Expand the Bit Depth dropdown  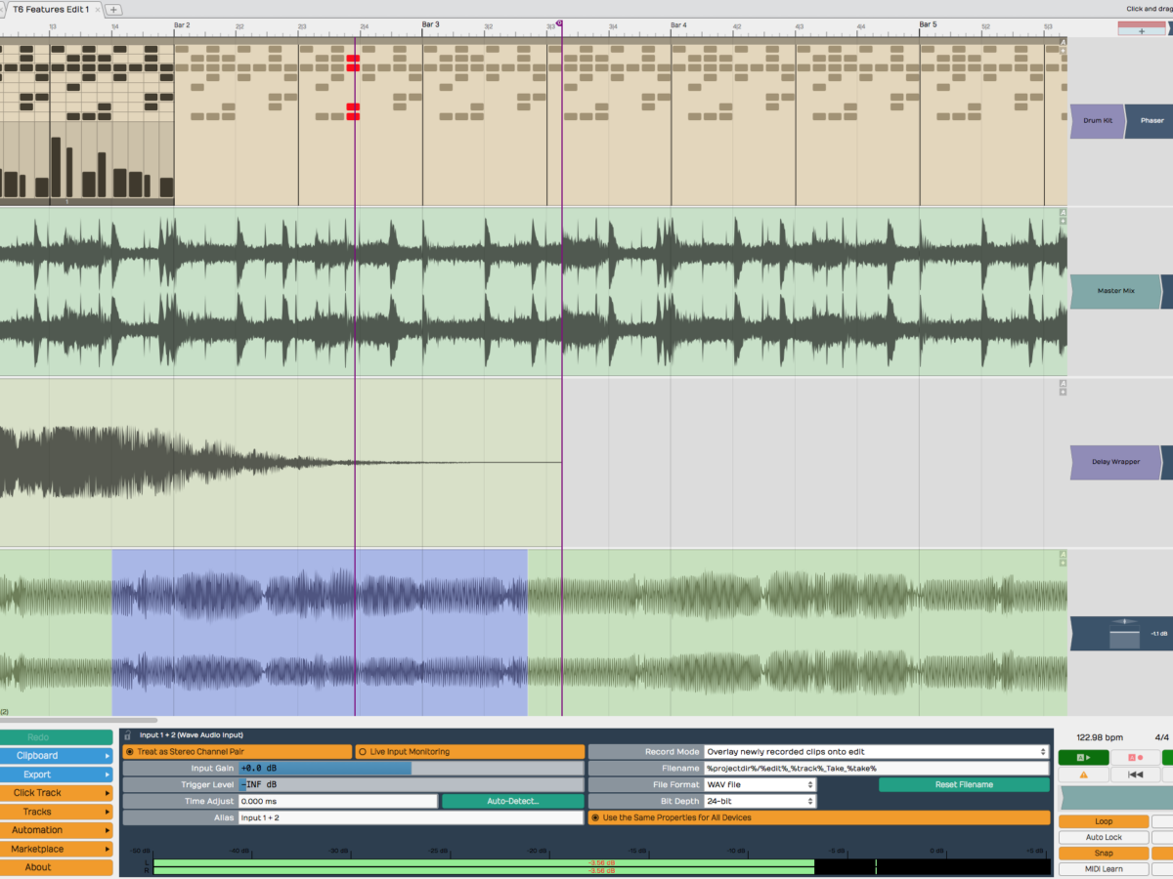coord(760,801)
